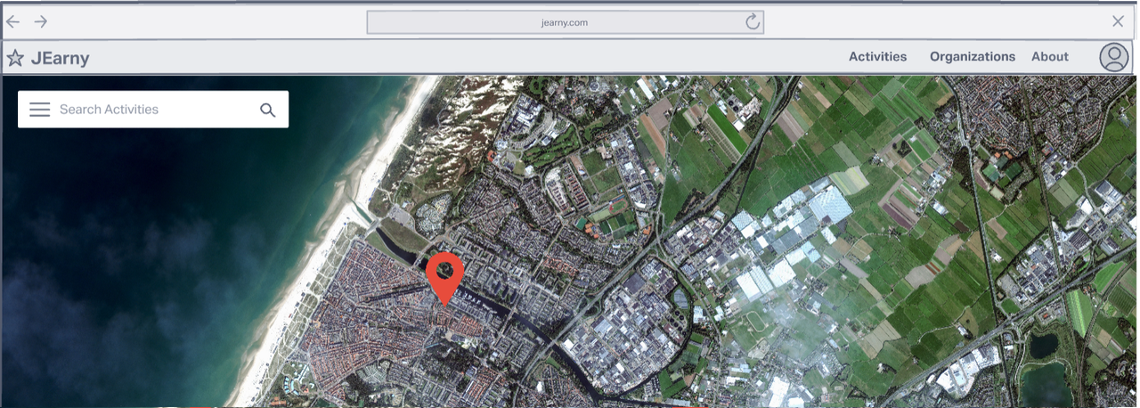Open the user profile avatar icon
Image resolution: width=1140 pixels, height=408 pixels.
point(1113,57)
